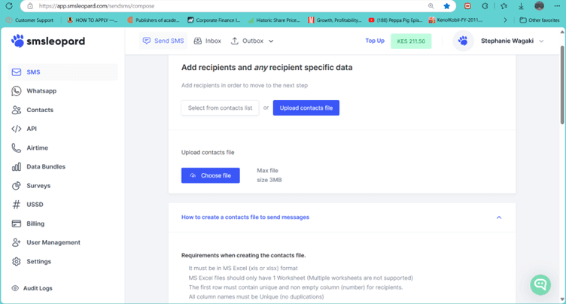The height and width of the screenshot is (304, 566).
Task: Click the WhatsApp icon in sidebar
Action: (x=17, y=91)
